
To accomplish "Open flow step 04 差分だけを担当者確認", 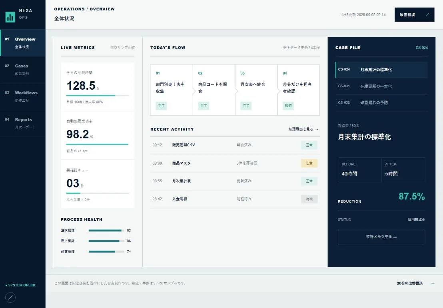I will (x=299, y=90).
